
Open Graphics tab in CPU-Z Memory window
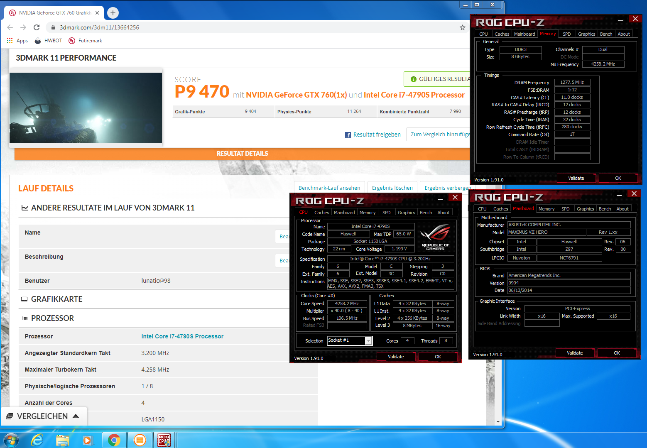(586, 34)
